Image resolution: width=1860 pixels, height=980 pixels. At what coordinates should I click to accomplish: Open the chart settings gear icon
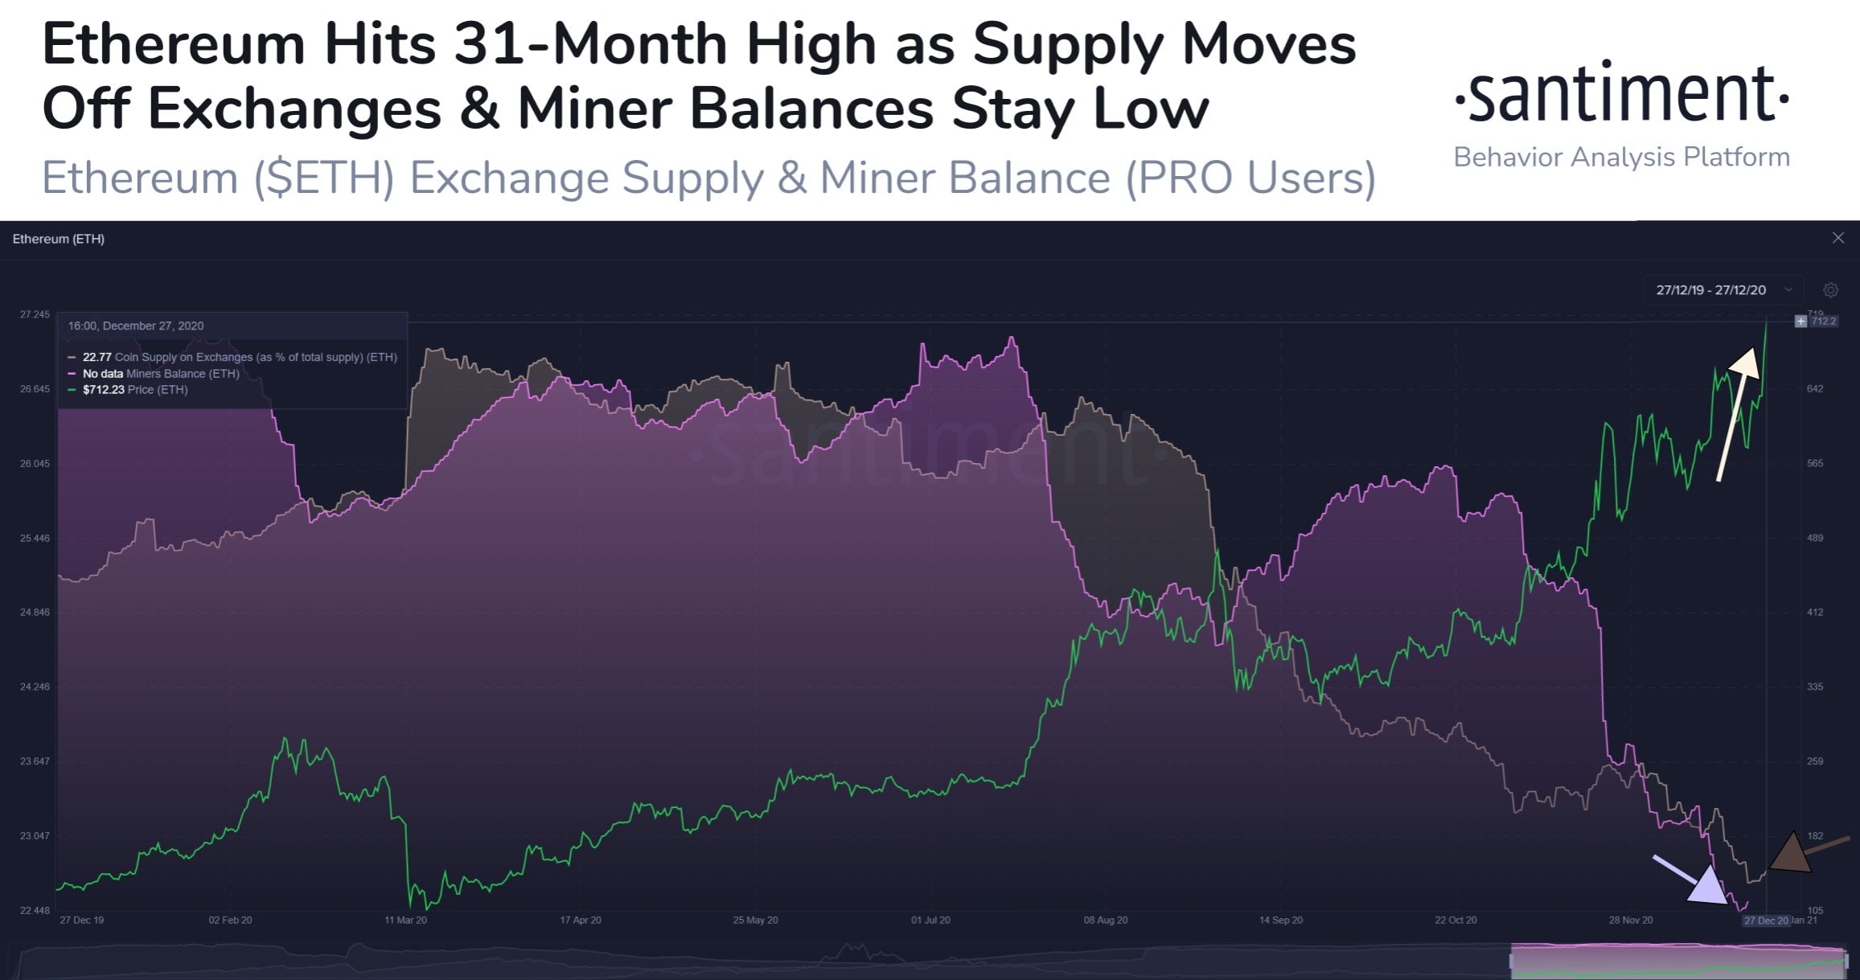(x=1830, y=290)
